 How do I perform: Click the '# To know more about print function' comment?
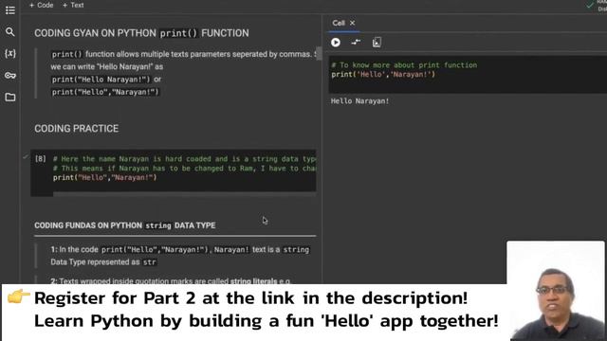[404, 65]
